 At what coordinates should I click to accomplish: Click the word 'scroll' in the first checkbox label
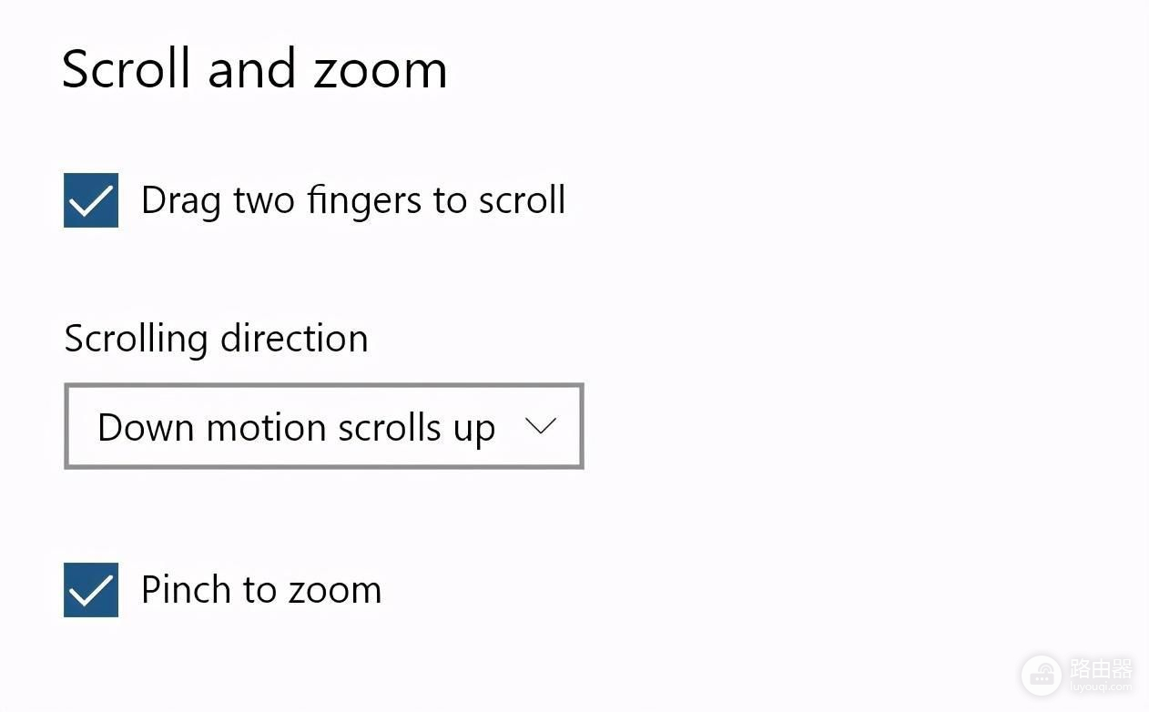(523, 200)
